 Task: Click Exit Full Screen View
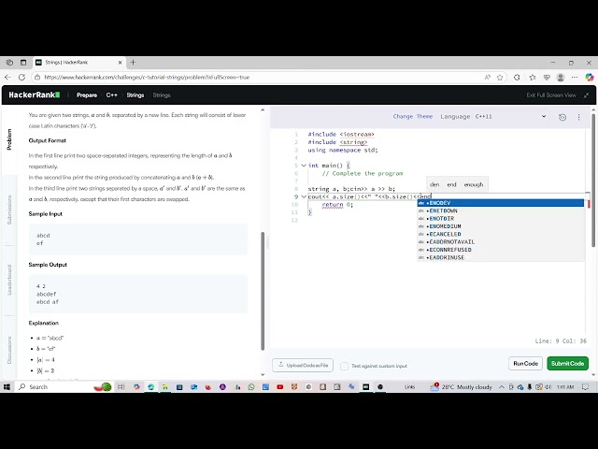pos(551,95)
